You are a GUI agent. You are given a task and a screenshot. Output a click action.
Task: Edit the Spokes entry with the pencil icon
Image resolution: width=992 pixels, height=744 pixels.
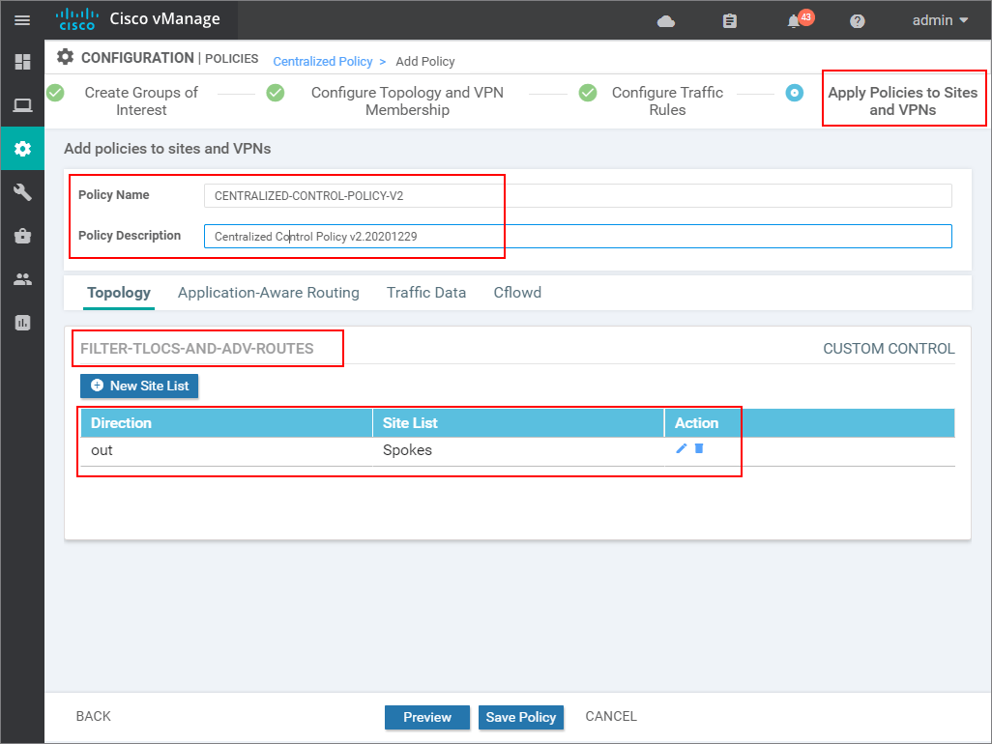[x=682, y=449]
